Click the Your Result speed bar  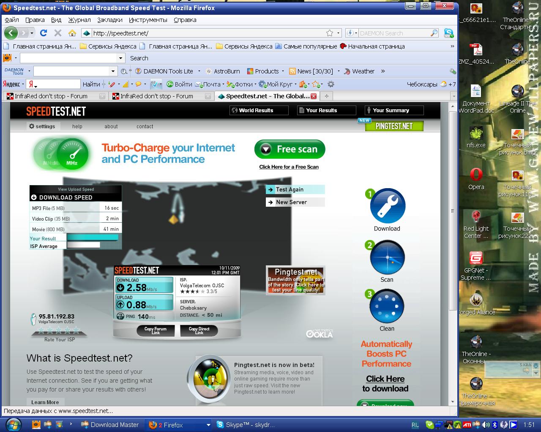tap(92, 238)
